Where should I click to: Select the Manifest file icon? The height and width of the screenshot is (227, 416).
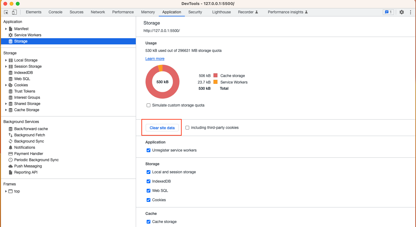click(x=11, y=29)
